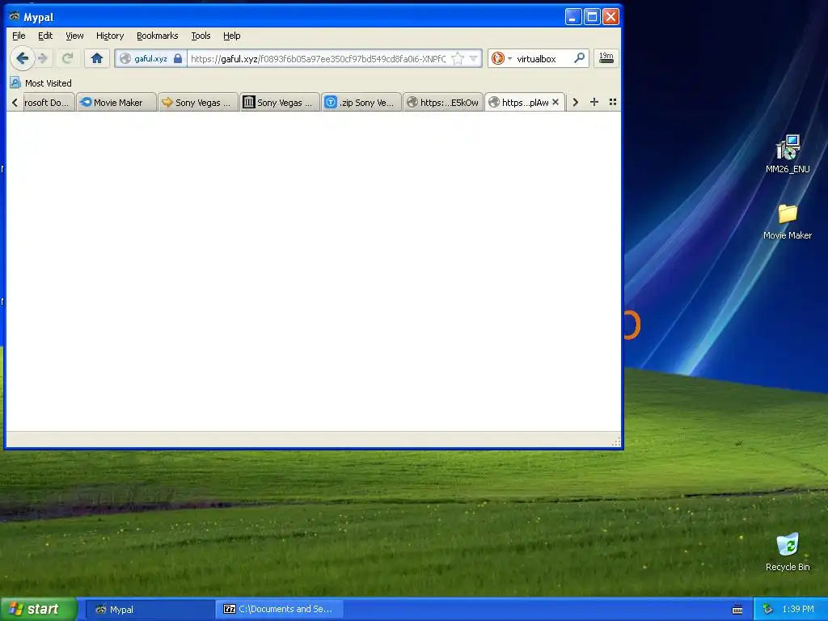Run the search with the magnifier icon
828x621 pixels.
(x=579, y=58)
